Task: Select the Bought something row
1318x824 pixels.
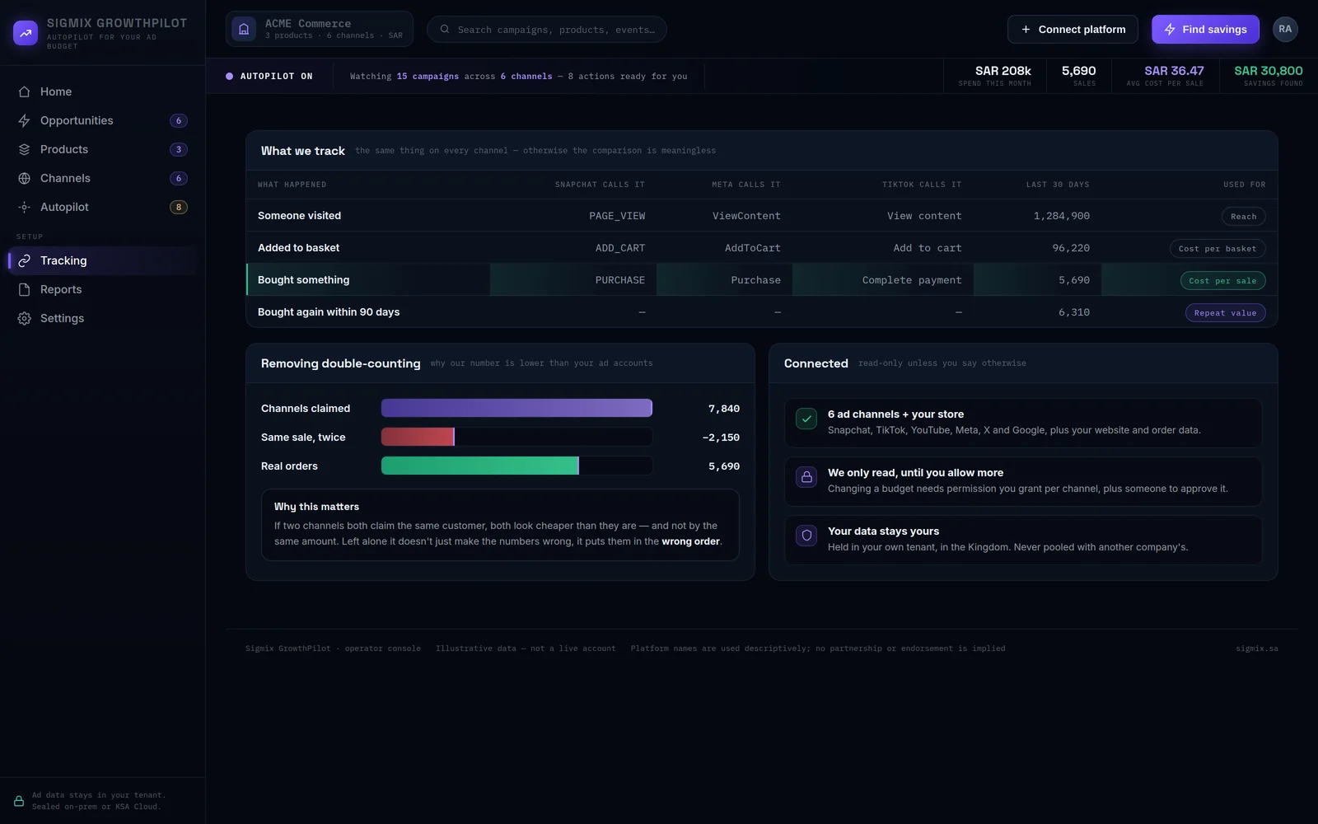Action: coord(762,280)
